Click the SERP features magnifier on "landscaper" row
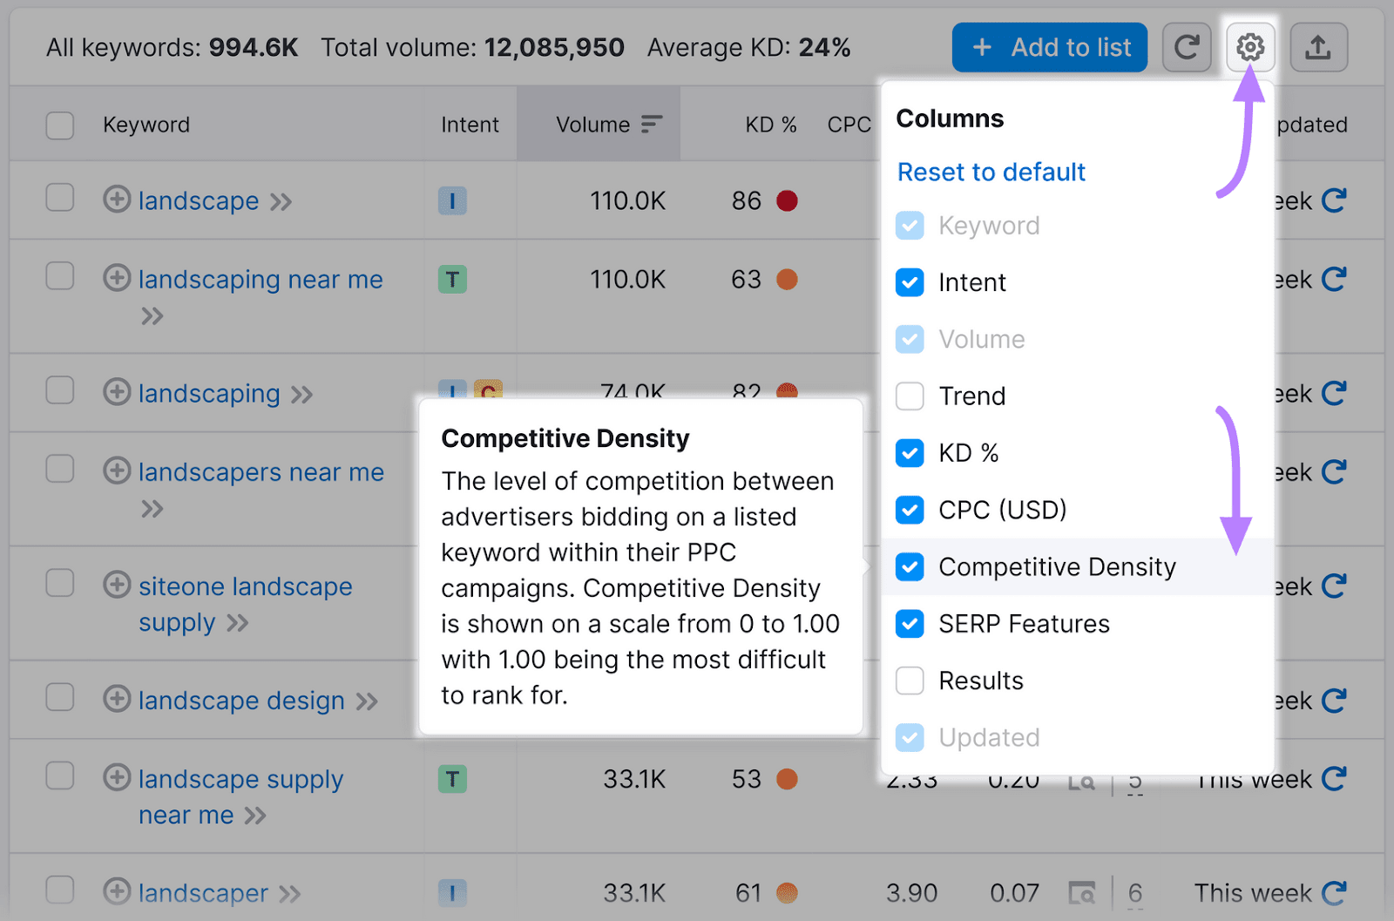Viewport: 1394px width, 921px height. [x=1080, y=892]
